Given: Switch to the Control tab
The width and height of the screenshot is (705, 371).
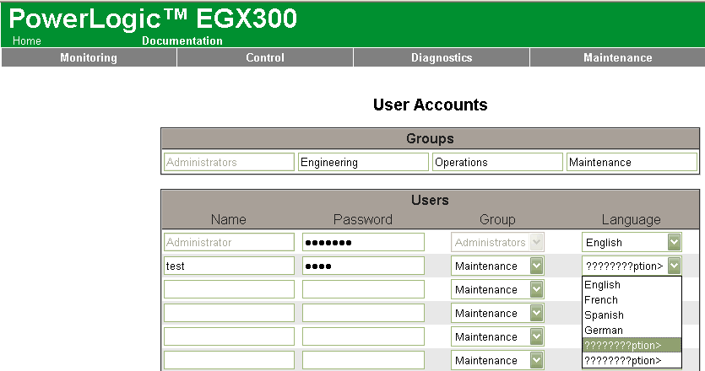Looking at the screenshot, I should point(265,57).
